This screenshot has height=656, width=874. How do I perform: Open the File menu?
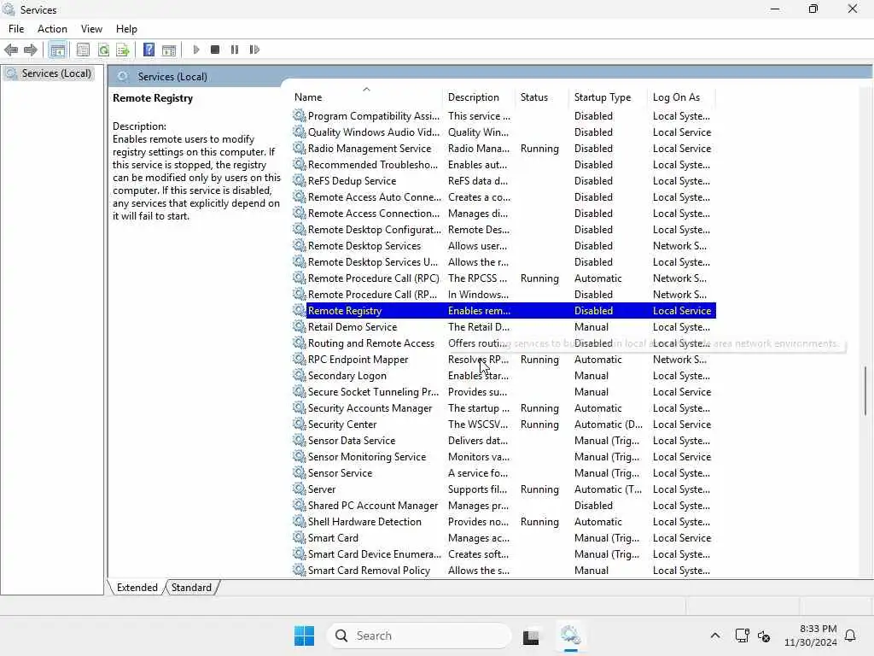click(16, 29)
